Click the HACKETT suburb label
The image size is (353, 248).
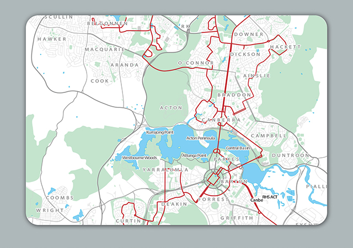(x=286, y=47)
